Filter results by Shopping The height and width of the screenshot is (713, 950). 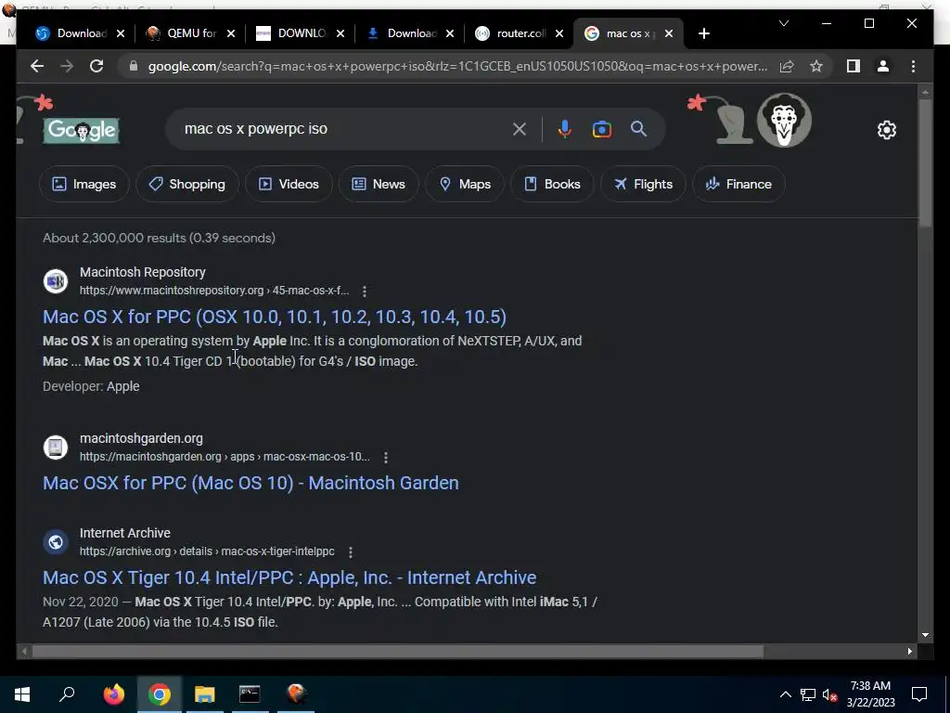[x=187, y=184]
